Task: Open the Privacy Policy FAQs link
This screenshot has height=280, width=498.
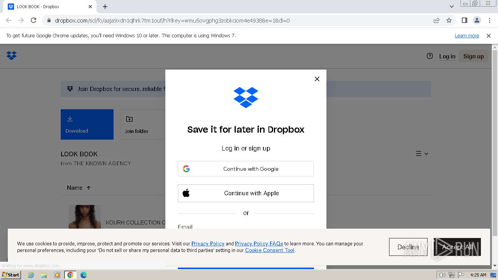Action: click(259, 244)
